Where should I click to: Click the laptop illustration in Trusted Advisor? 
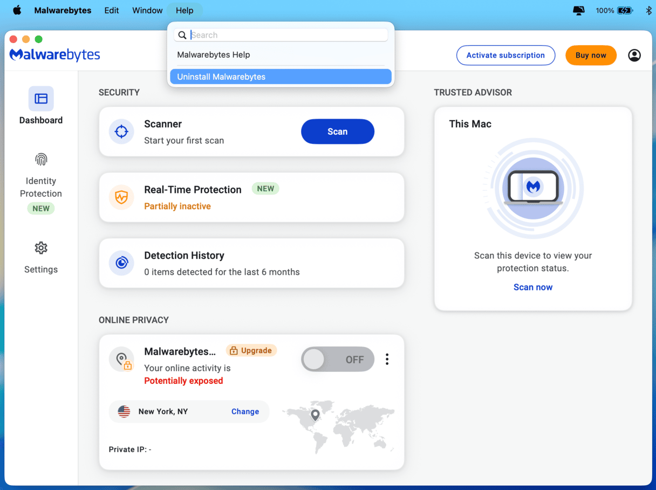pyautogui.click(x=533, y=188)
